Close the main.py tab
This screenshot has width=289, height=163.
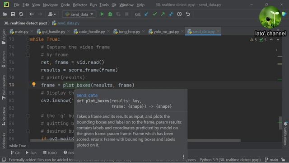[x=32, y=31]
